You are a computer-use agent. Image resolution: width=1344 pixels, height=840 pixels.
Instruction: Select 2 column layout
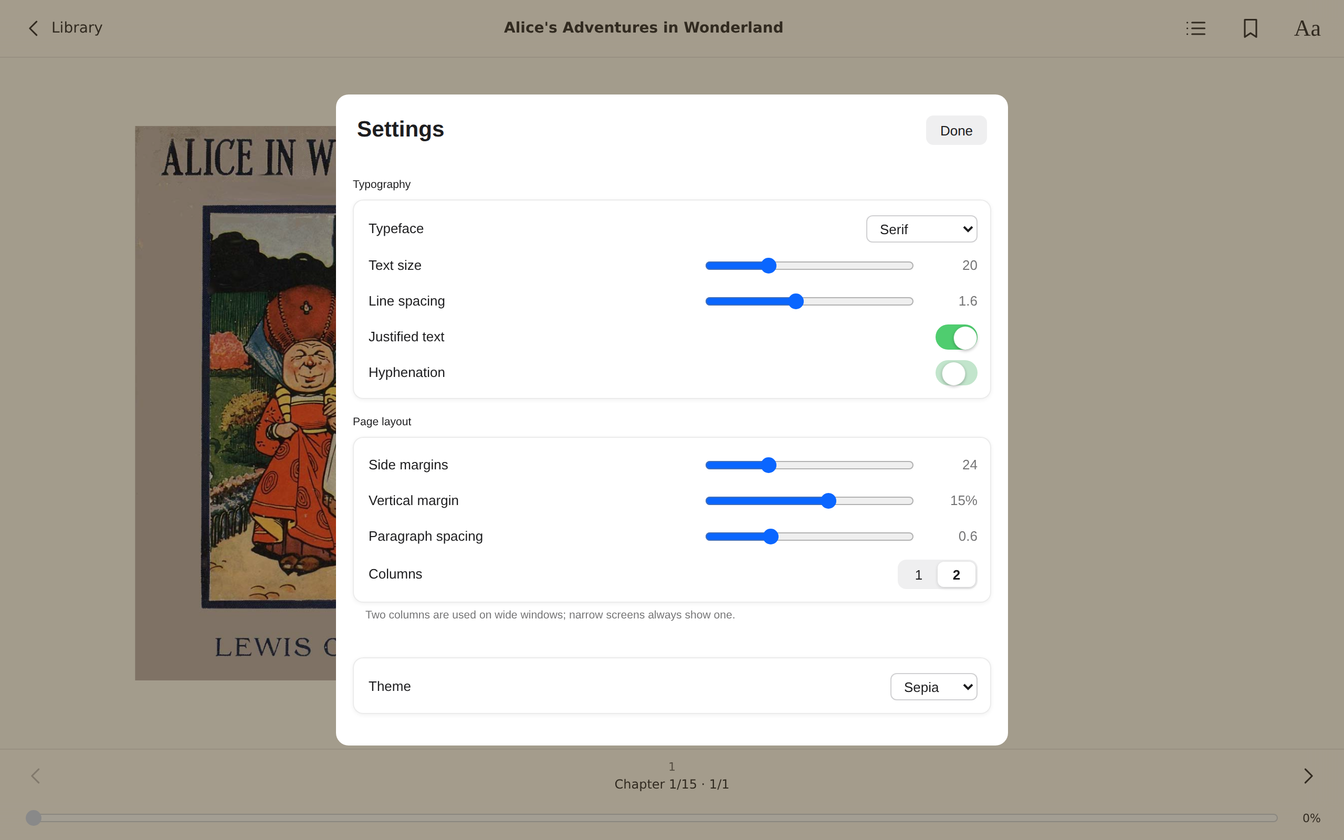[x=956, y=574]
